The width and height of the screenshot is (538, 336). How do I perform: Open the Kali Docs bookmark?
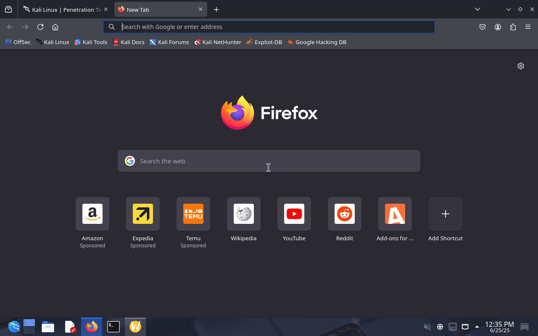point(129,42)
